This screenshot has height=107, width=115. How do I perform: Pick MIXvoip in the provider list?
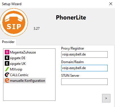14,69
